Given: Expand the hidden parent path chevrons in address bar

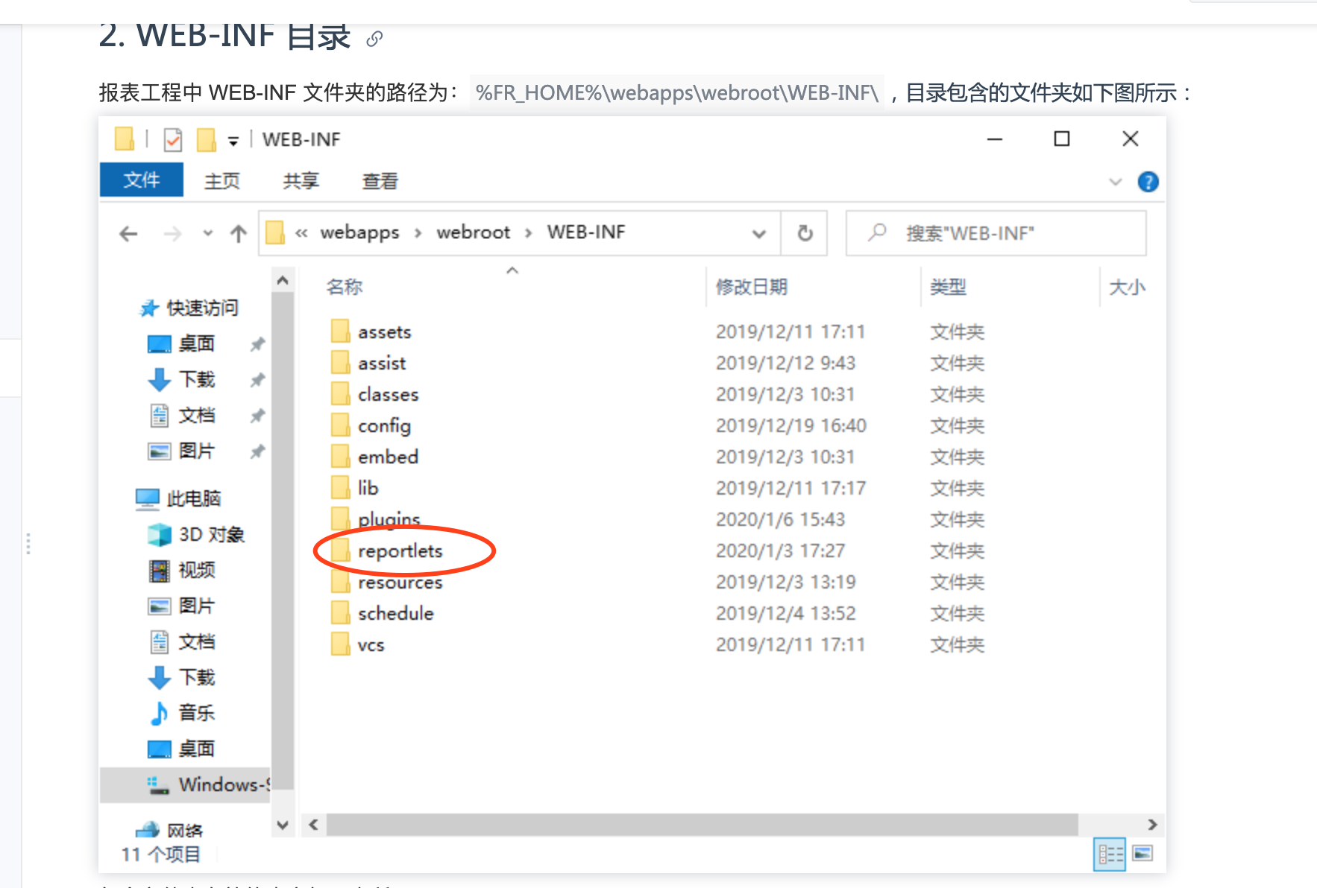Looking at the screenshot, I should tap(301, 233).
